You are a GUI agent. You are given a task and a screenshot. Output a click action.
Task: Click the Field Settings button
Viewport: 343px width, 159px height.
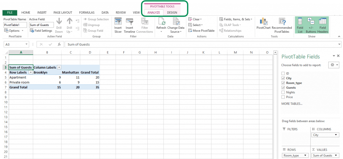41,31
